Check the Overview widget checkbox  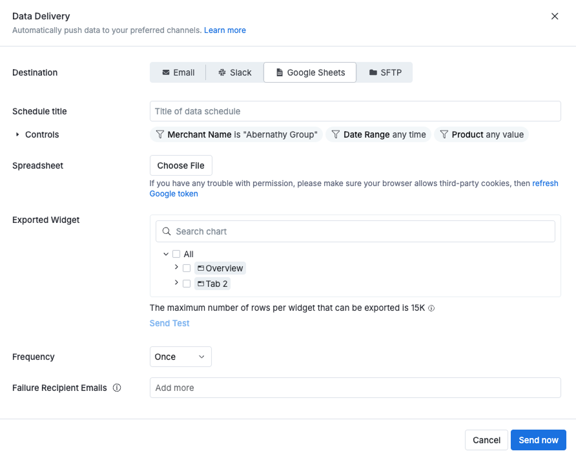[187, 268]
